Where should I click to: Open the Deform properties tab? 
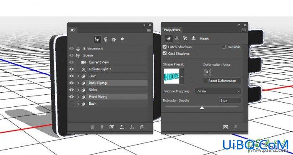[177, 39]
